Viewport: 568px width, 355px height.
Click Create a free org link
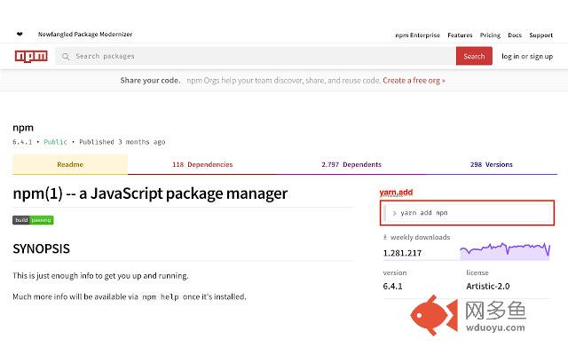(414, 81)
